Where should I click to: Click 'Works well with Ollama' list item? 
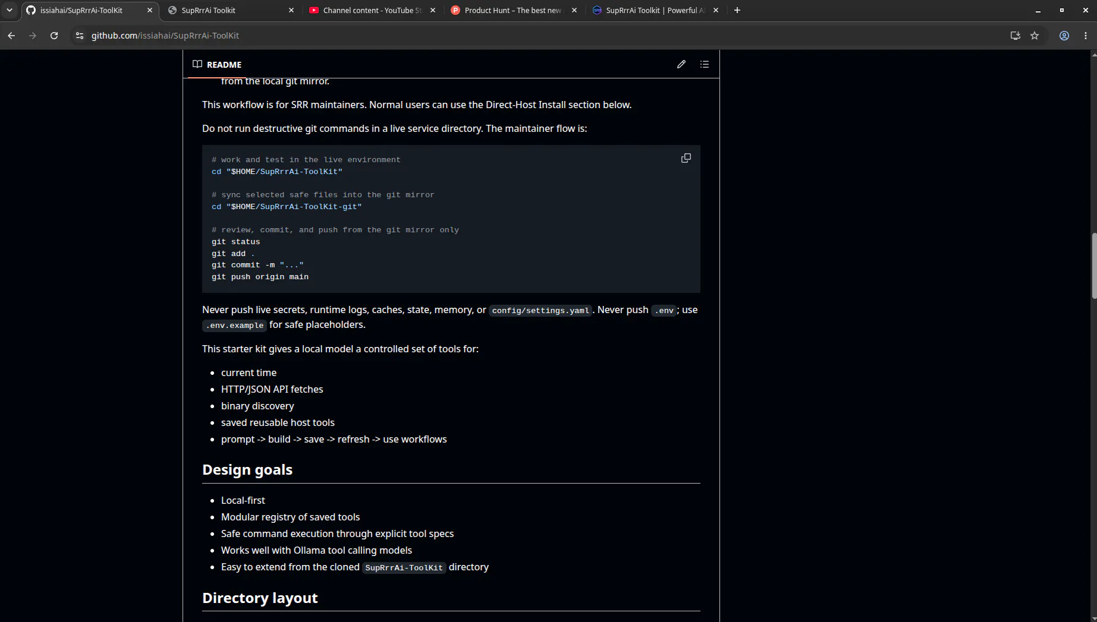[316, 550]
